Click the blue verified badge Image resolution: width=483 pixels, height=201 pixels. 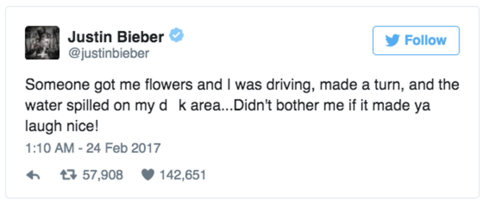(176, 36)
